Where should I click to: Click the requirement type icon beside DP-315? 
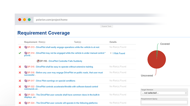[x=26, y=67]
